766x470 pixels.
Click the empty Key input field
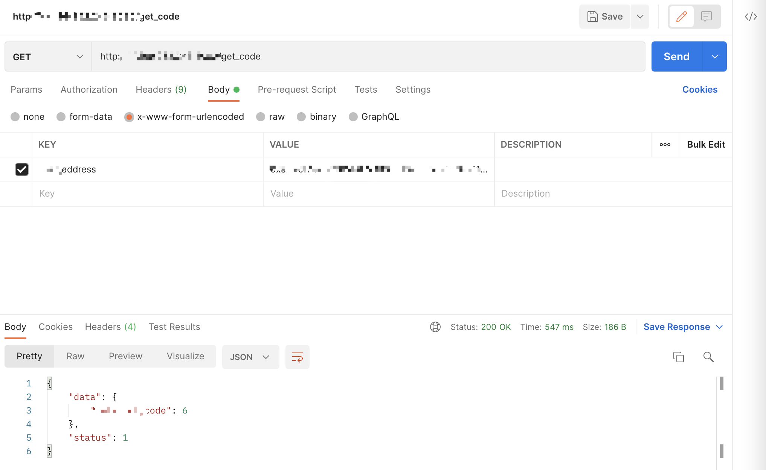click(x=147, y=194)
